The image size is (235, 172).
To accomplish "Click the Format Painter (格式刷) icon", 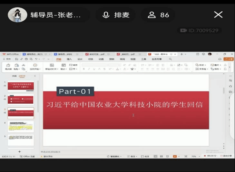I will pos(8,65).
